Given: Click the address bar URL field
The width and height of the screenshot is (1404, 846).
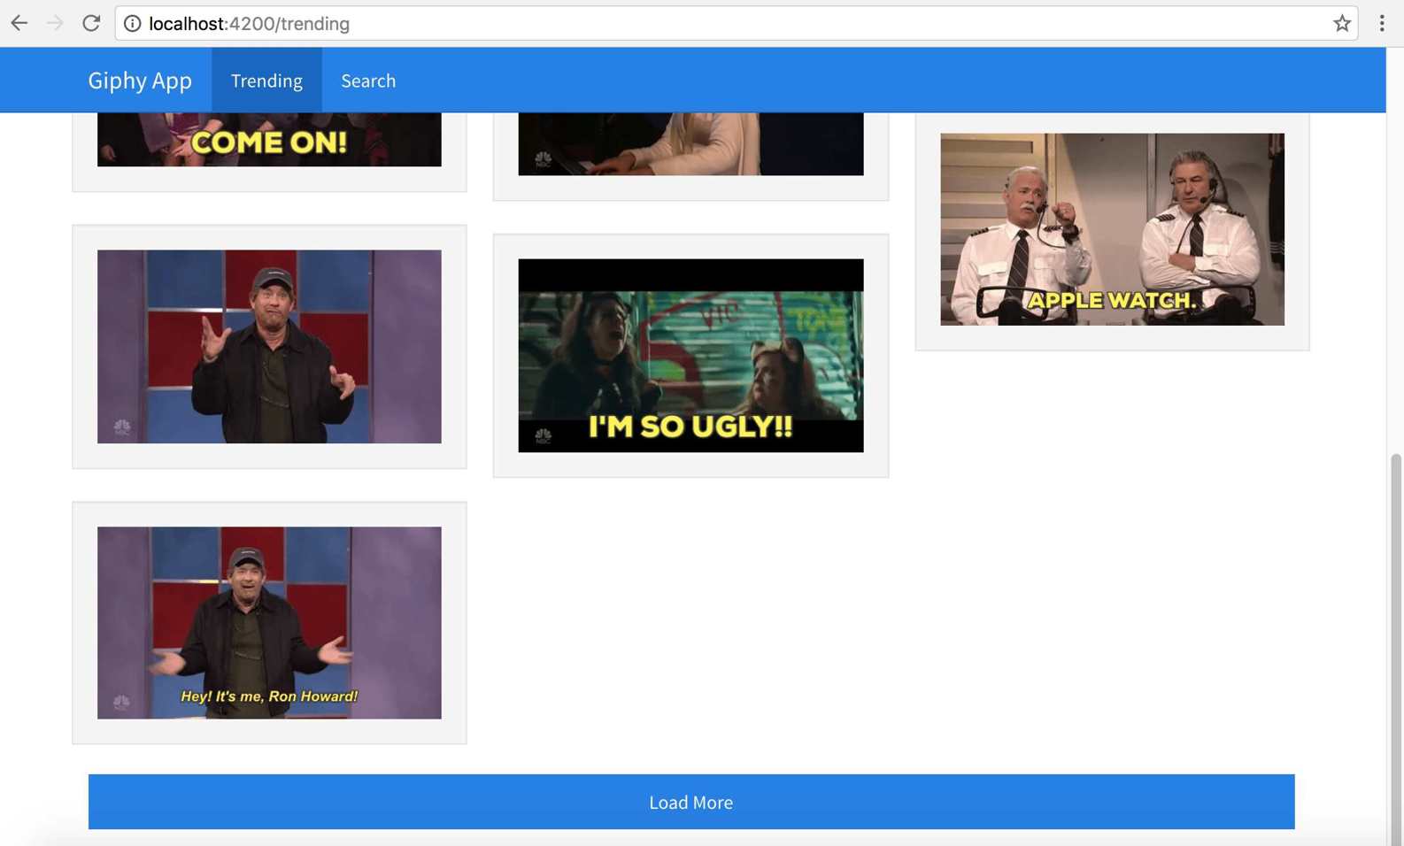Looking at the screenshot, I should point(724,24).
